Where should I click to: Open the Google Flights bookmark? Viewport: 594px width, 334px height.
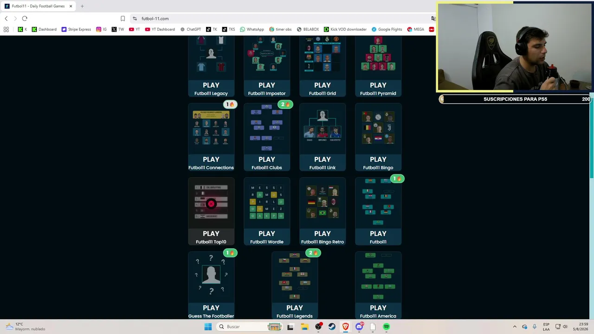(x=387, y=29)
